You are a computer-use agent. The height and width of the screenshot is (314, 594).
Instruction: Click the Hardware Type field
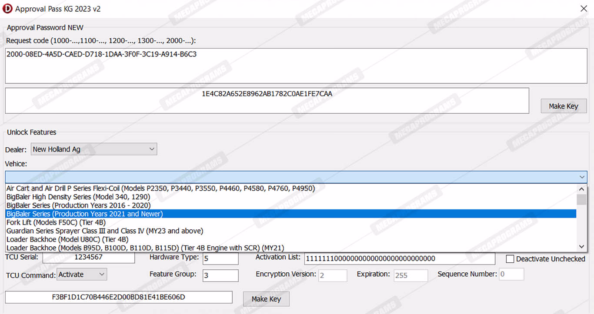coord(220,258)
